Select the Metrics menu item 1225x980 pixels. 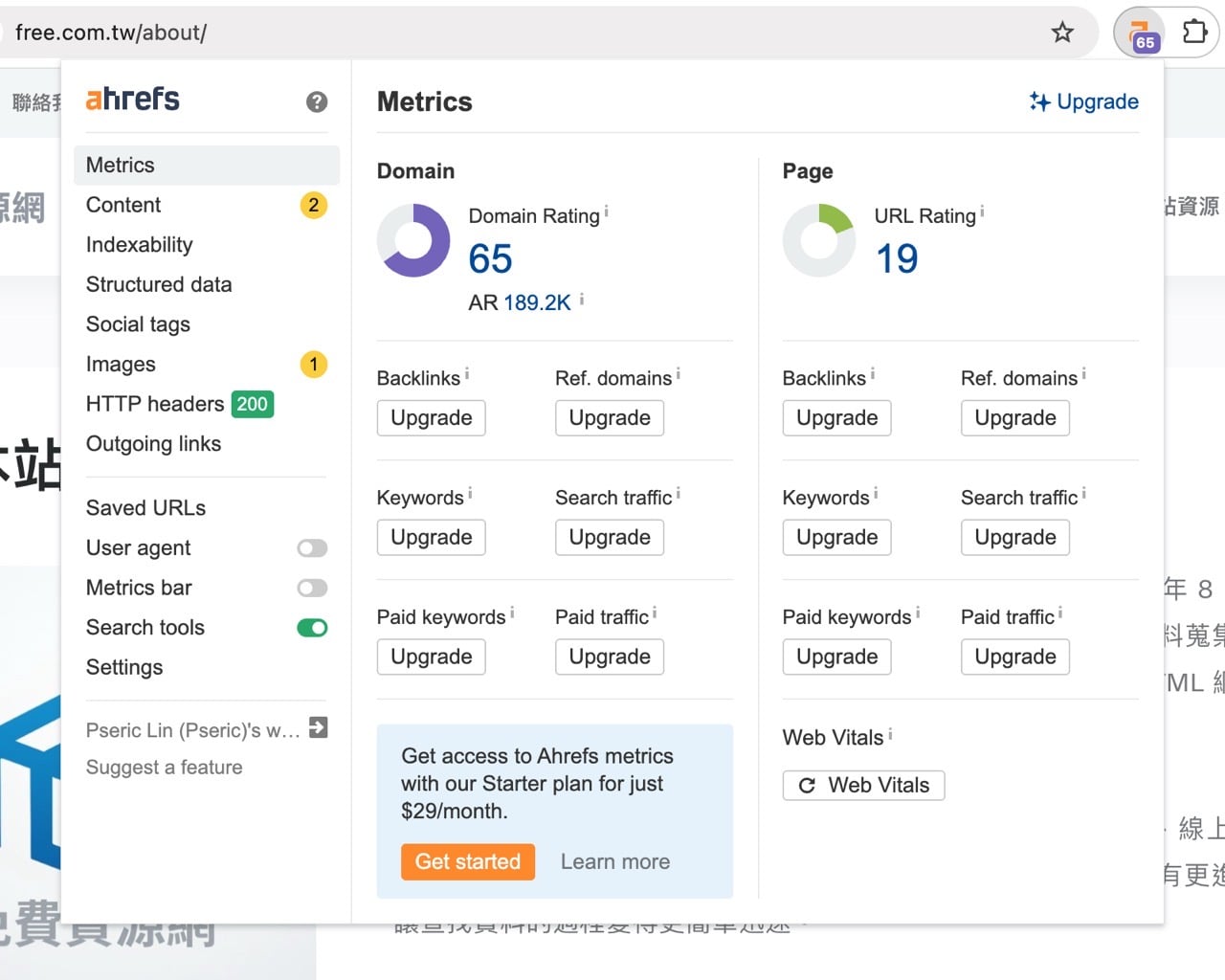[x=207, y=165]
